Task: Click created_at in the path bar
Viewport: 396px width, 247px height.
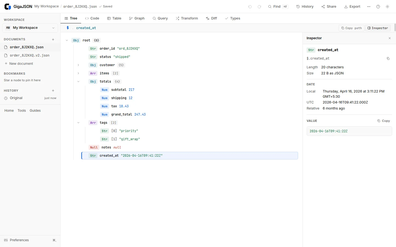Action: pos(86,28)
